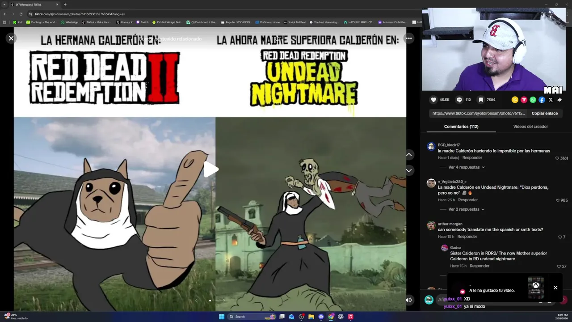Viewport: 572px width, 322px height.
Task: Save the post with bookmark icon
Action: pyautogui.click(x=480, y=100)
